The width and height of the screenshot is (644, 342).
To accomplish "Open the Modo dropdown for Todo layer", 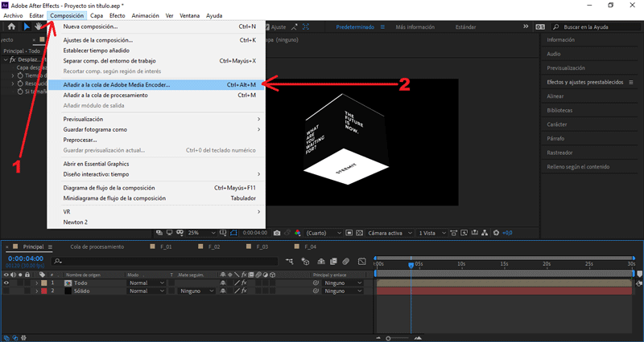I will click(x=145, y=283).
